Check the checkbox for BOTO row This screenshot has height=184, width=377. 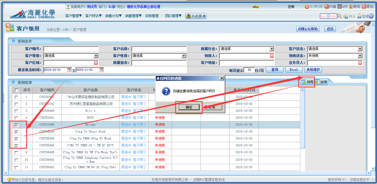(17, 118)
